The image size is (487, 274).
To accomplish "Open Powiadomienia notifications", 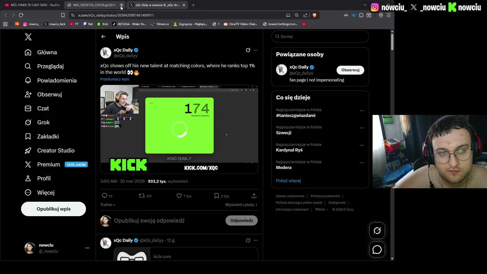I will (x=51, y=80).
